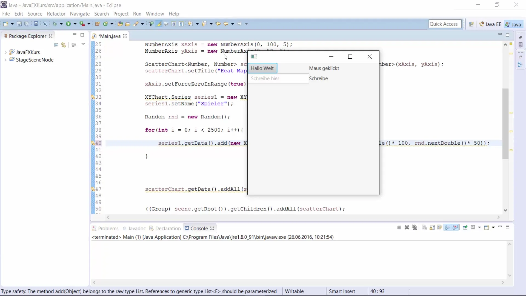
Task: Click the Last Edit Location icon
Action: (x=218, y=24)
